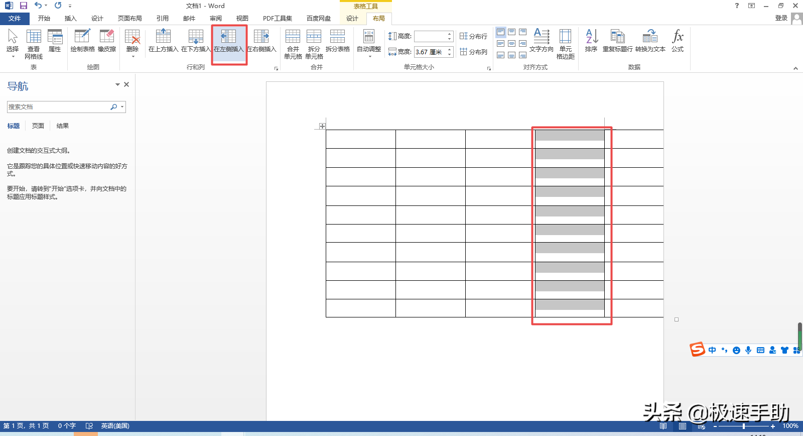Click the zoom slider handle

tap(743, 426)
